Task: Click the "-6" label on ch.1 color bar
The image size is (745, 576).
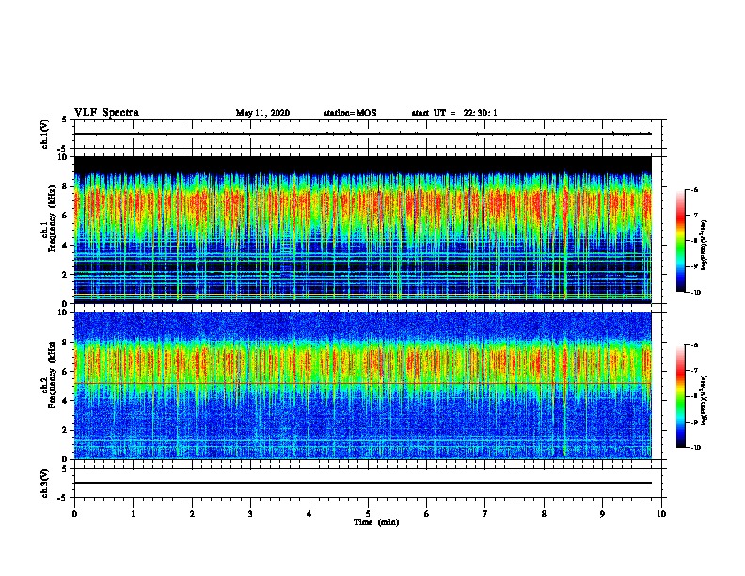Action: pos(694,189)
